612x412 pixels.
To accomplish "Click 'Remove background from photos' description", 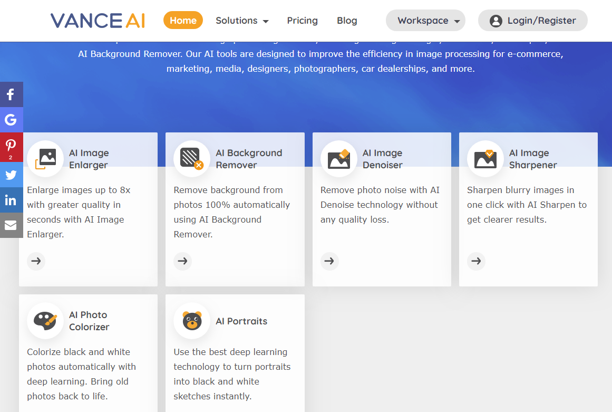I will coord(232,212).
